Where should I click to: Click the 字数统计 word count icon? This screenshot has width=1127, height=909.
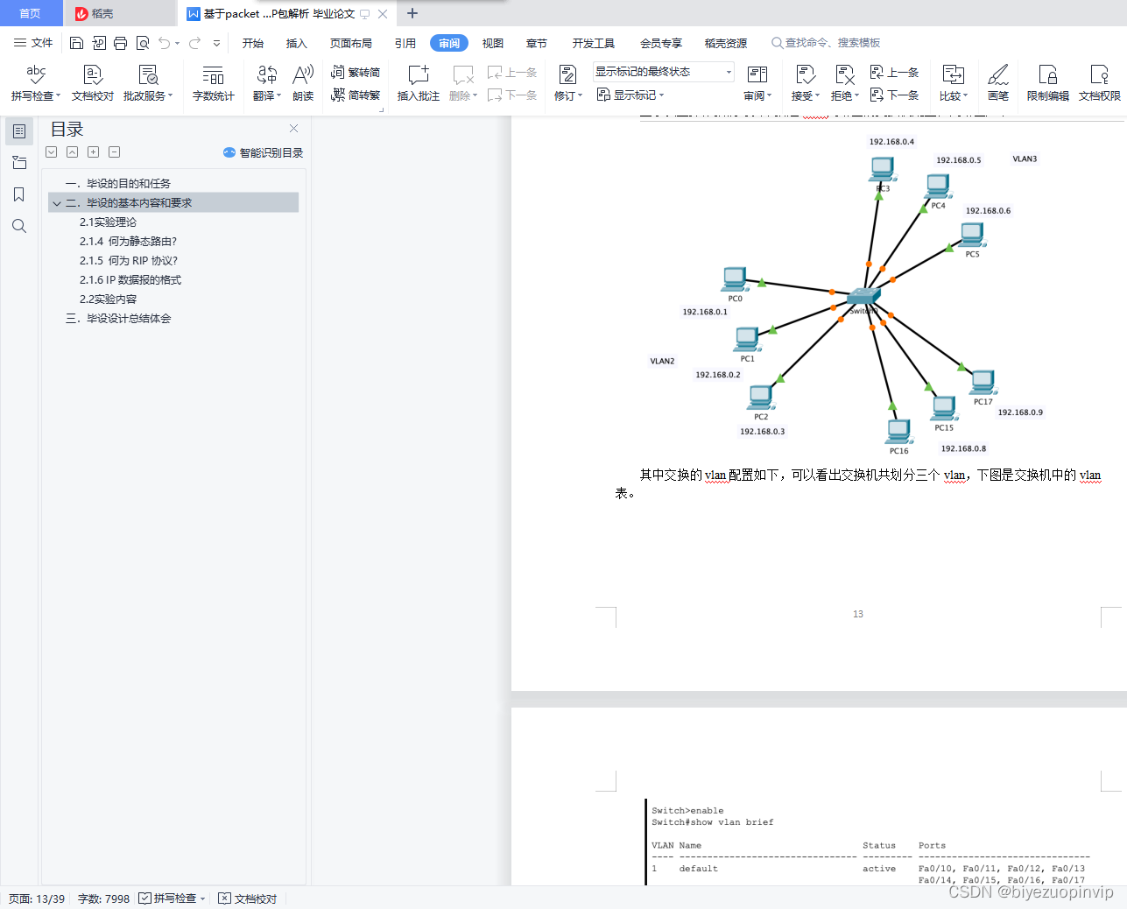213,83
